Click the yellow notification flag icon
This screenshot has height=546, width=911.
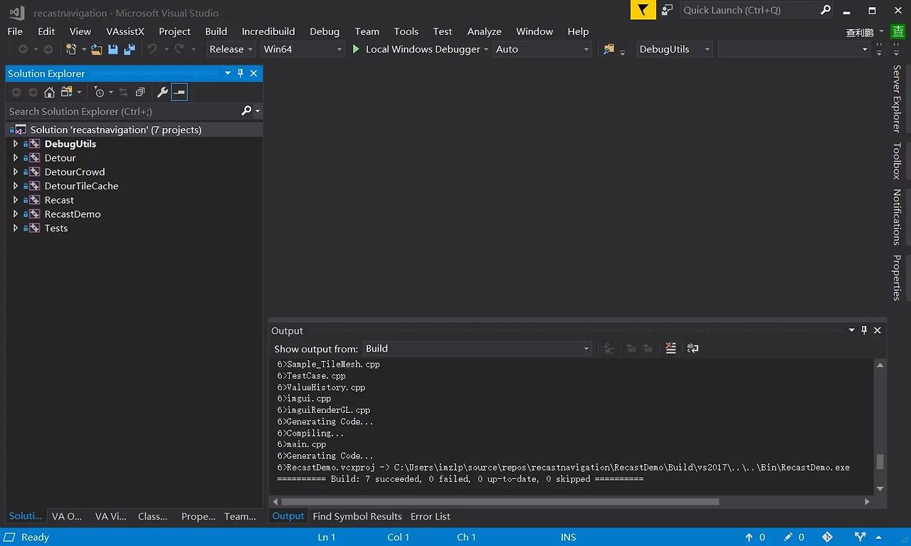coord(643,10)
